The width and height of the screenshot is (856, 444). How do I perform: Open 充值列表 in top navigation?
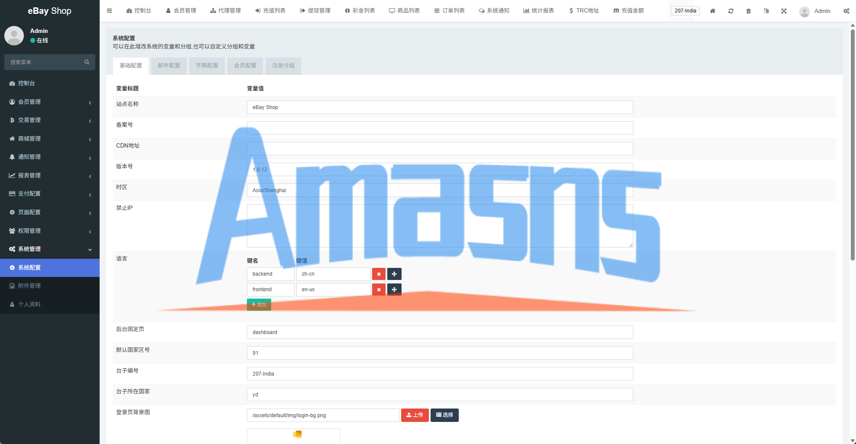coord(270,11)
